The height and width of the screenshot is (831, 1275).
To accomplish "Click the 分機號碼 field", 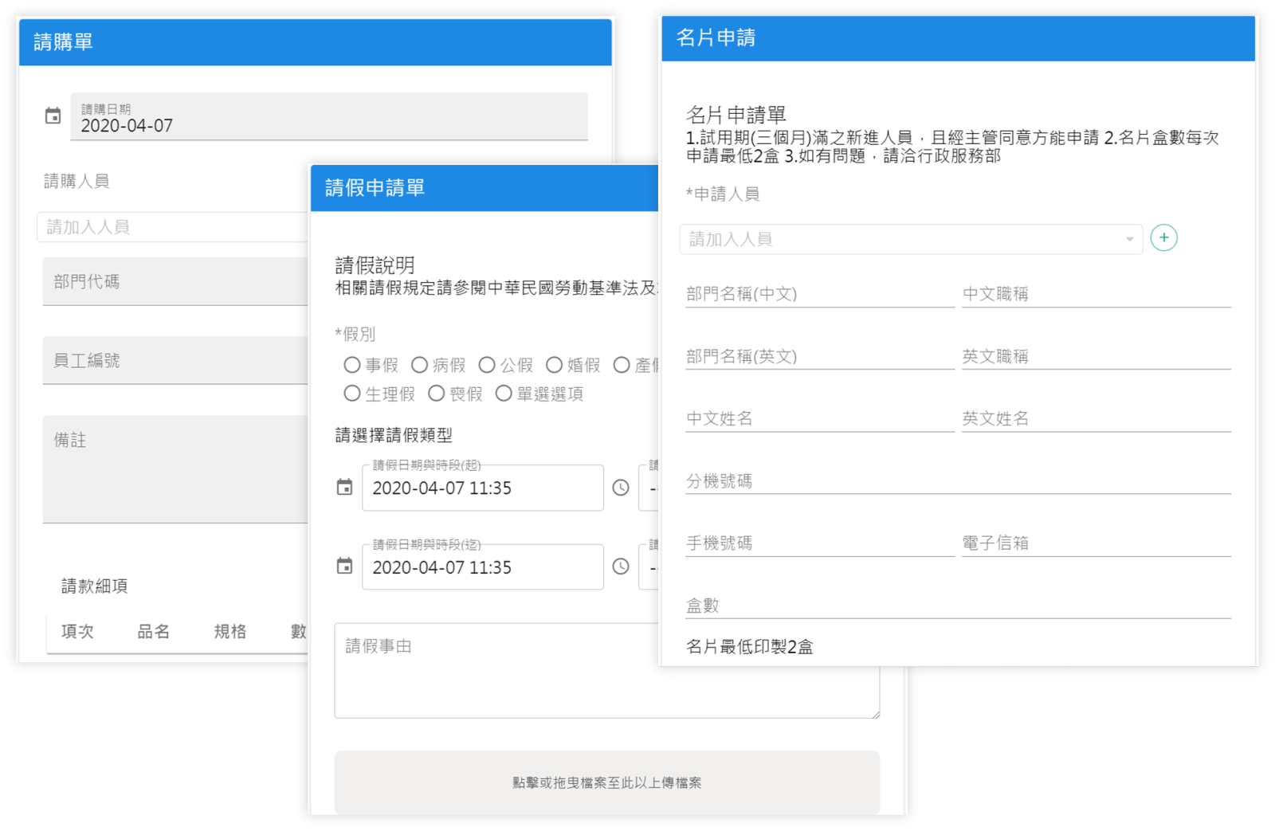I will (958, 480).
